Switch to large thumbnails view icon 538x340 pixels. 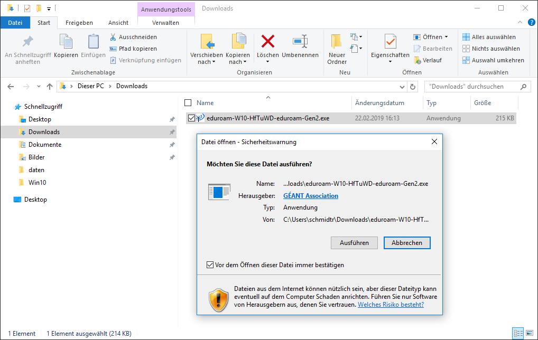coord(528,334)
